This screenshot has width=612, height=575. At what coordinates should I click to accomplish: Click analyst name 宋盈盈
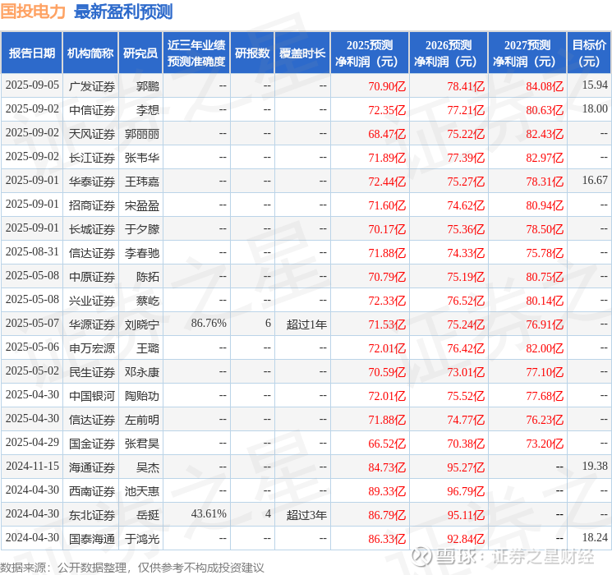tap(141, 205)
